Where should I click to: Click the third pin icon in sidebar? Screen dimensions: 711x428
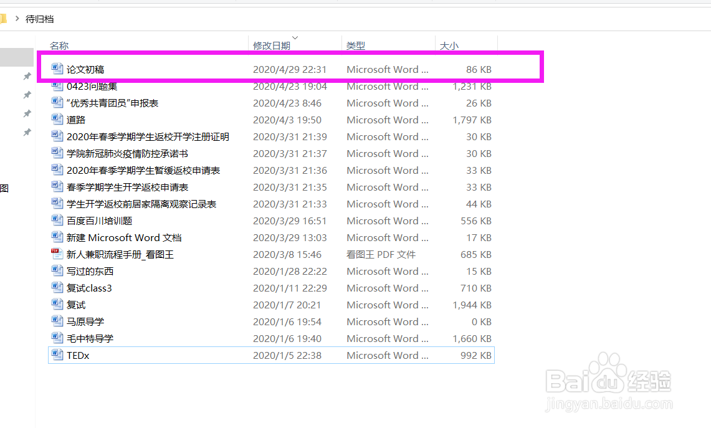[x=27, y=113]
